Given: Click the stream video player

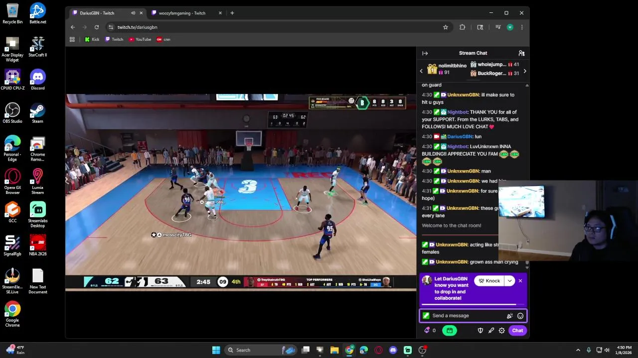Looking at the screenshot, I should pos(241,191).
